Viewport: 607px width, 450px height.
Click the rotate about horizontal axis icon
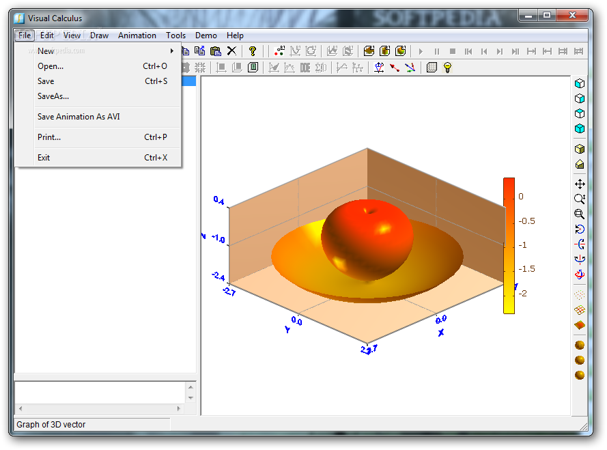pos(580,244)
